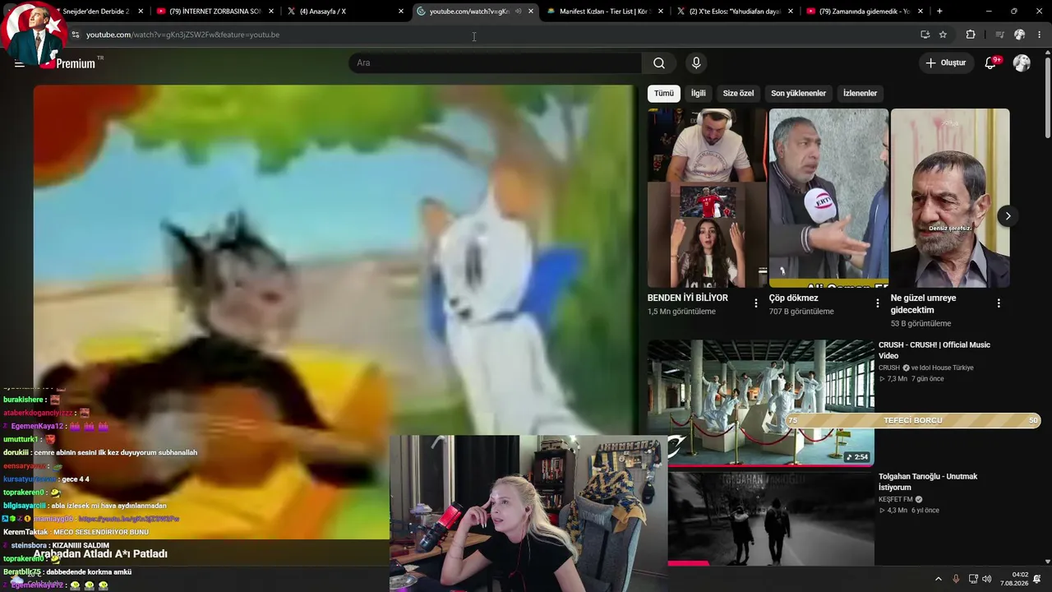The width and height of the screenshot is (1052, 592).
Task: Open the Ne güzel umreye gidecektim thumbnail
Action: click(950, 198)
